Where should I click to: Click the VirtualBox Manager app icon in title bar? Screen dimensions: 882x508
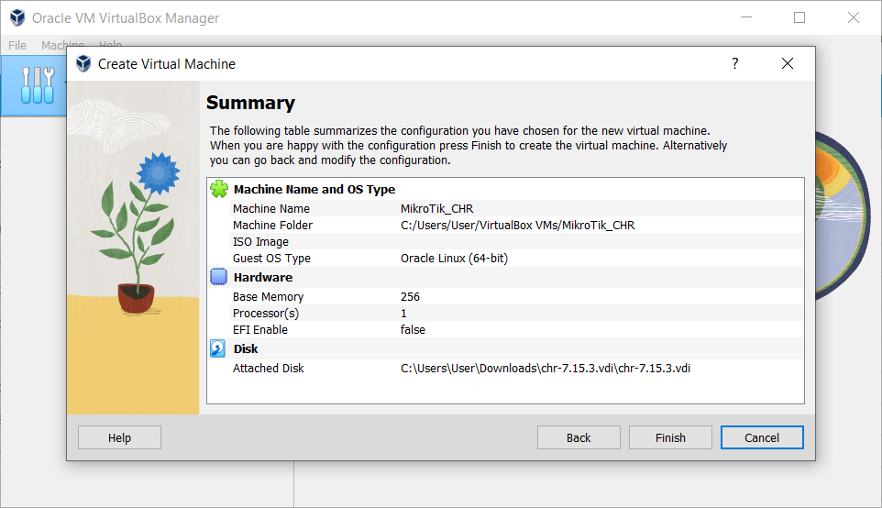[17, 17]
